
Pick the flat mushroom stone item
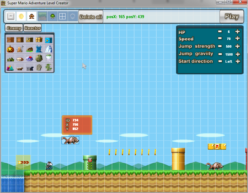click(x=20, y=68)
